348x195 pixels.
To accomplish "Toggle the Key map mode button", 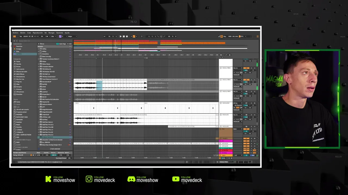I will [224, 36].
